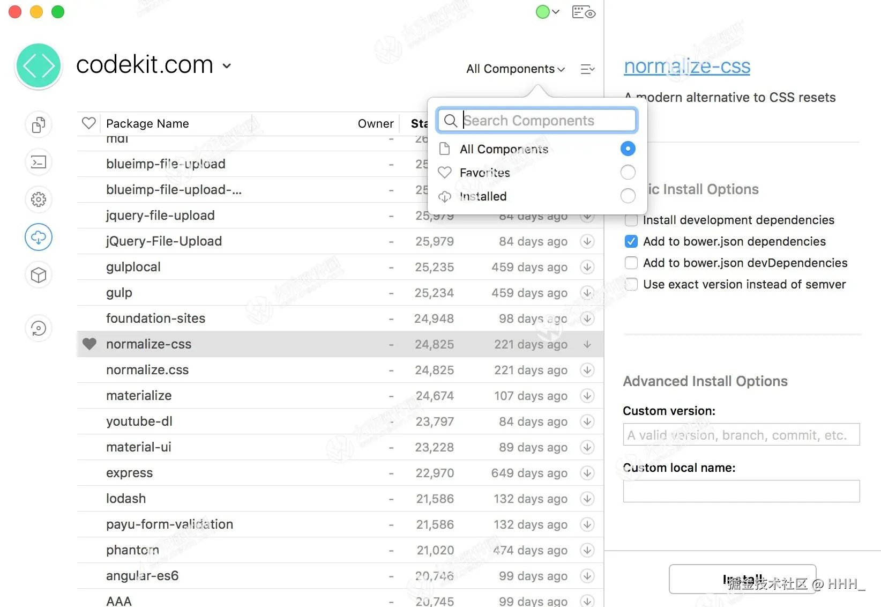Expand the server status dropdown chevron
The image size is (881, 607).
point(556,12)
